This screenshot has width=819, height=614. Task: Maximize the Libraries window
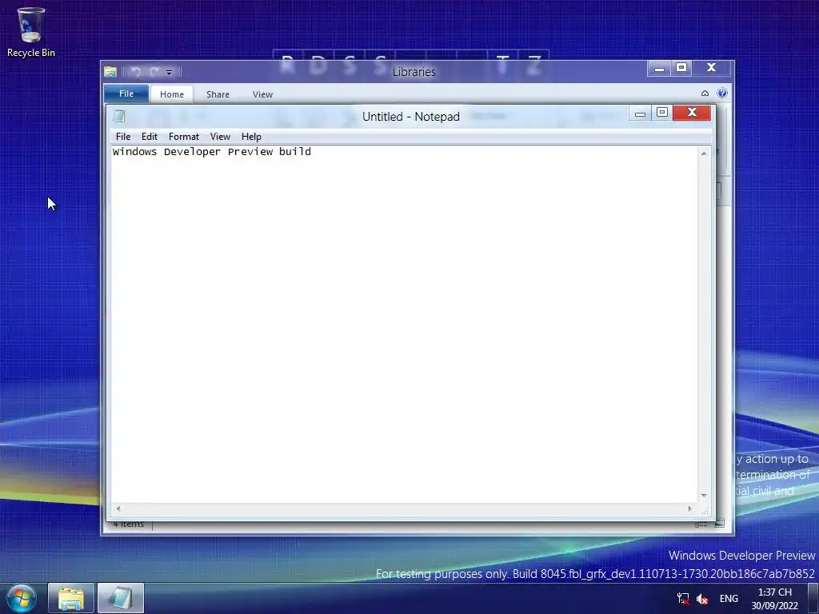tap(681, 68)
